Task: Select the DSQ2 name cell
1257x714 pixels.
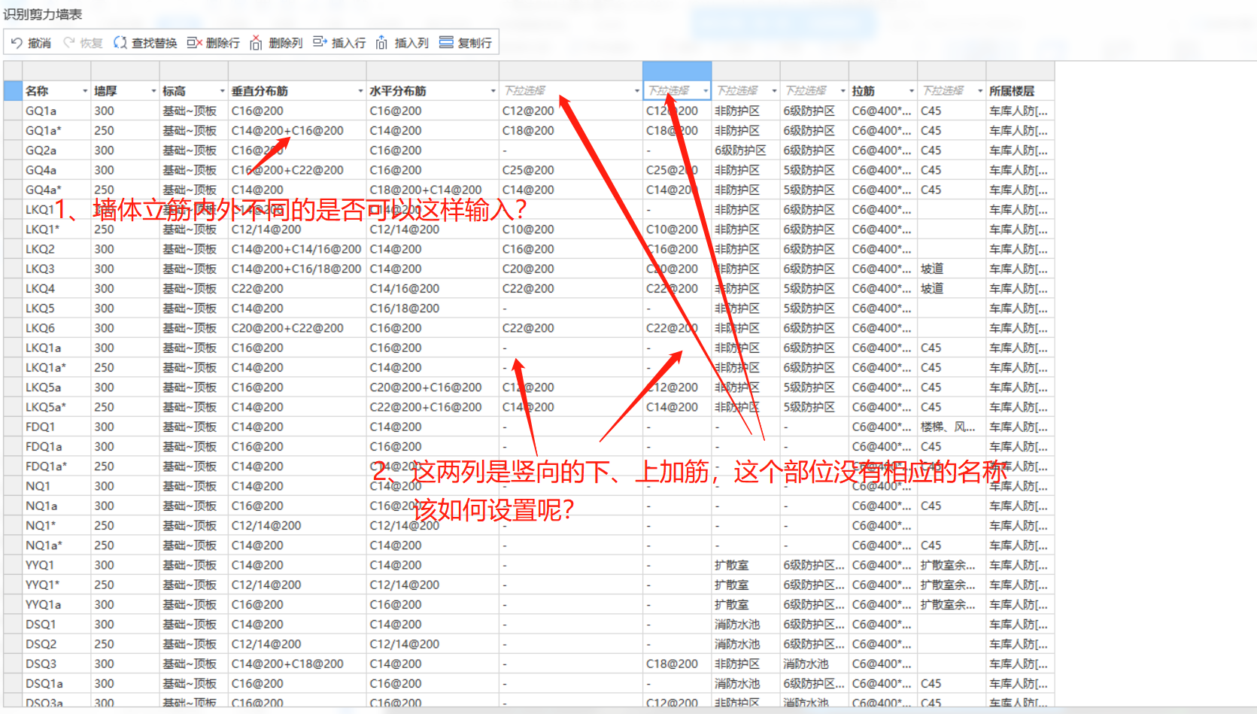Action: click(56, 644)
